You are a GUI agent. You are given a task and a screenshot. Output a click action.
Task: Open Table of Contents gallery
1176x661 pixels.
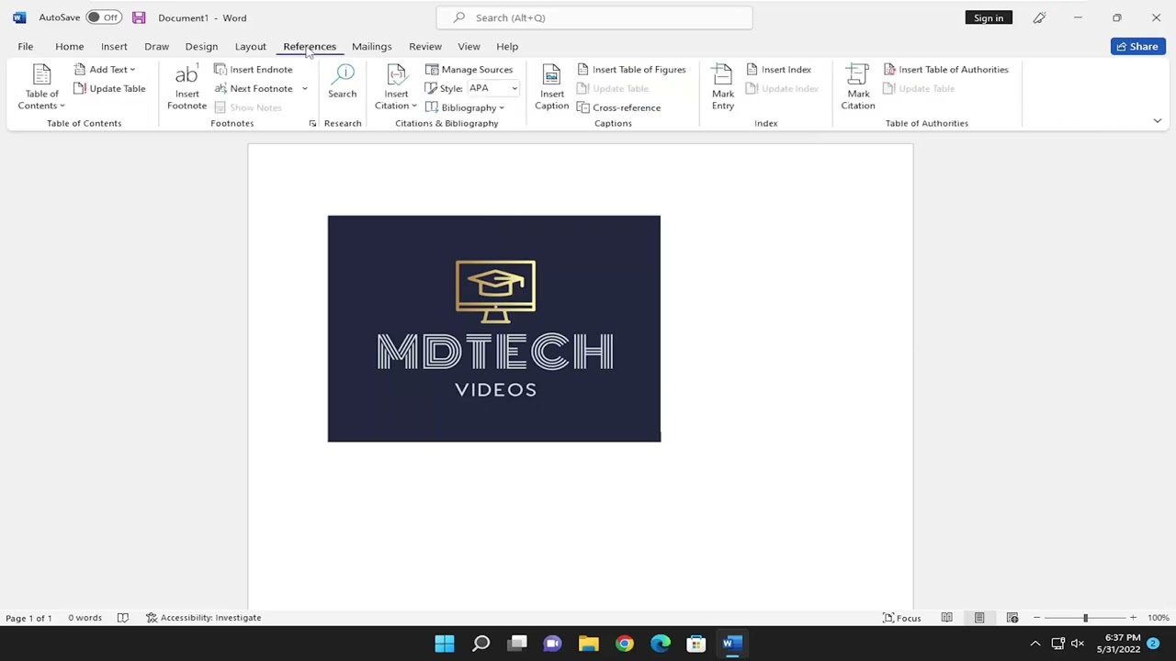(x=41, y=87)
